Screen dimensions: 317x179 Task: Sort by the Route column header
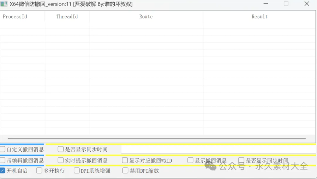coord(146,16)
